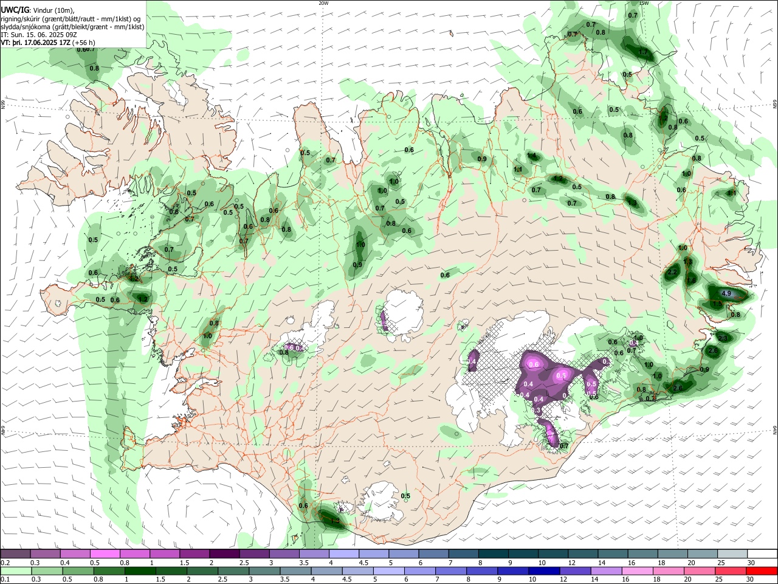The image size is (778, 584).
Task: Click the 0.2 label in the legend
Action: [x=5, y=563]
